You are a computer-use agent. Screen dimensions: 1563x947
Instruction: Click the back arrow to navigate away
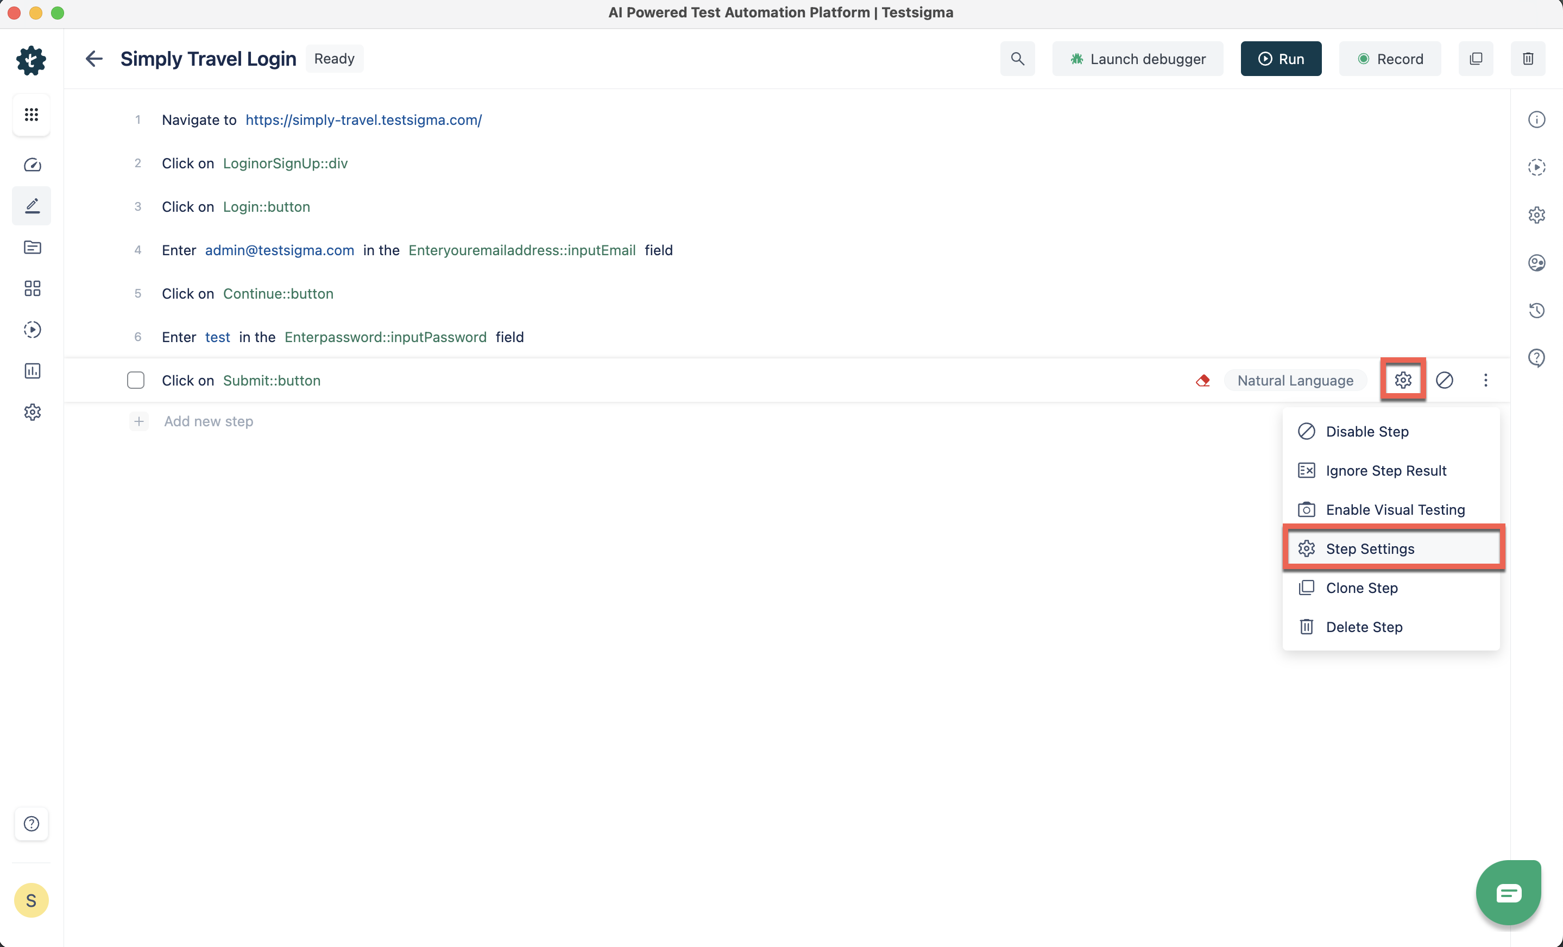point(95,59)
